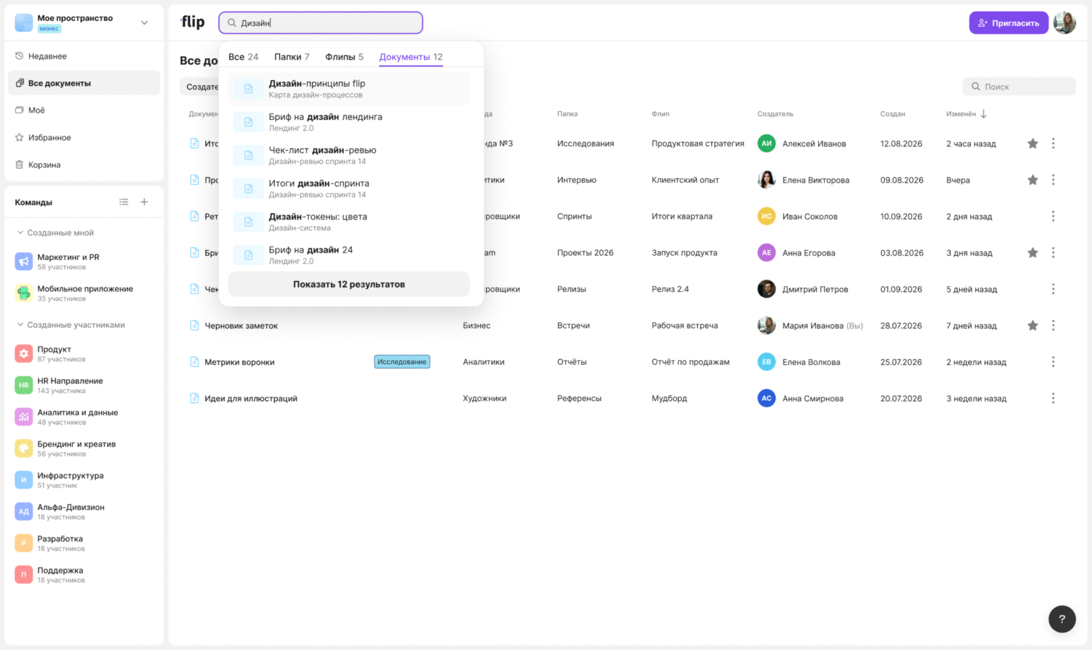Open Недавнее in the sidebar
The width and height of the screenshot is (1092, 650).
(x=84, y=56)
